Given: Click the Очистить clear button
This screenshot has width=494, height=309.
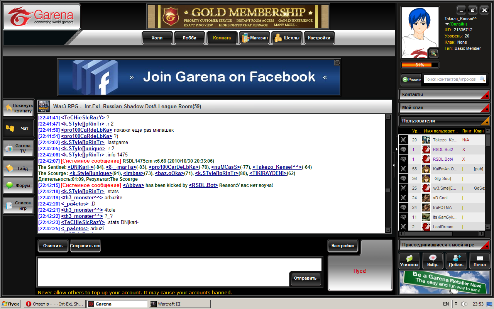Looking at the screenshot, I should coord(53,246).
